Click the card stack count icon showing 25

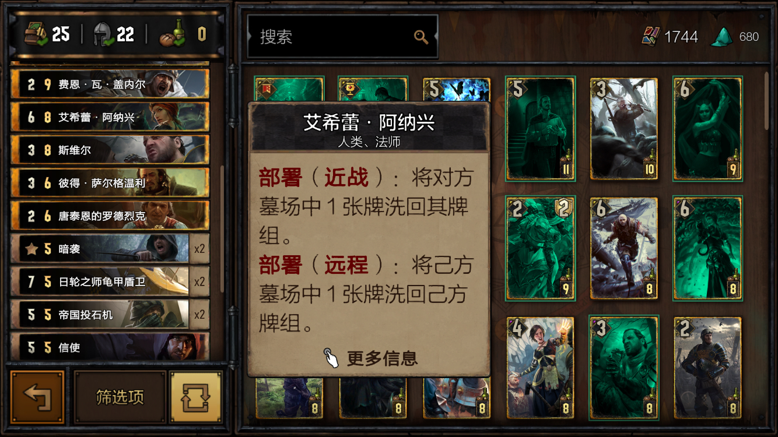[36, 34]
